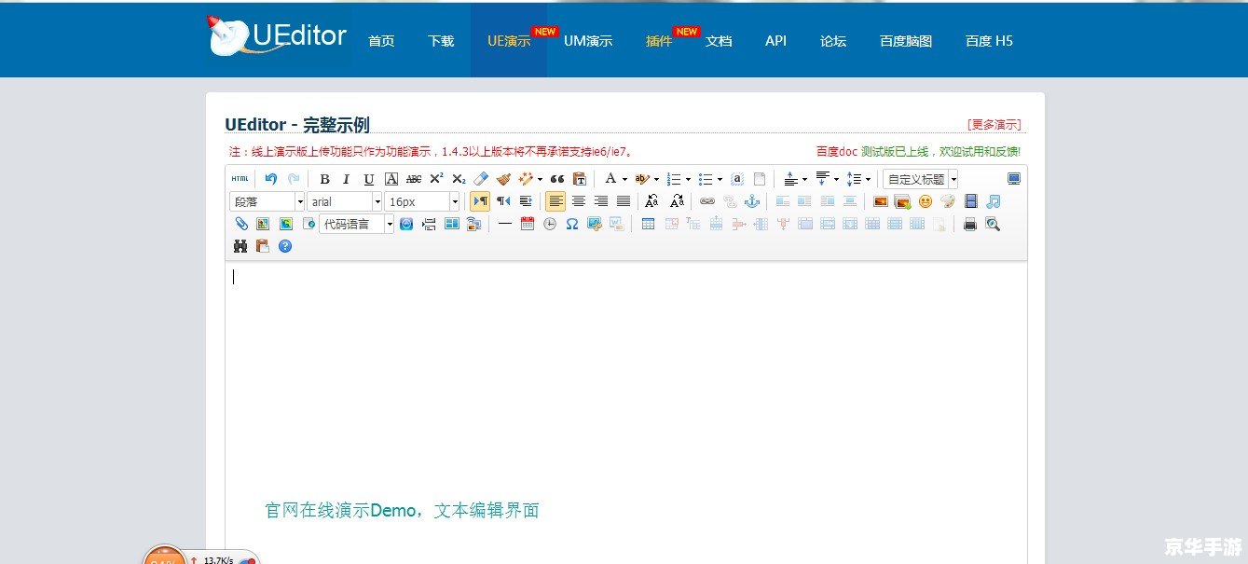Click the redo arrow icon
This screenshot has width=1248, height=564.
click(x=294, y=179)
